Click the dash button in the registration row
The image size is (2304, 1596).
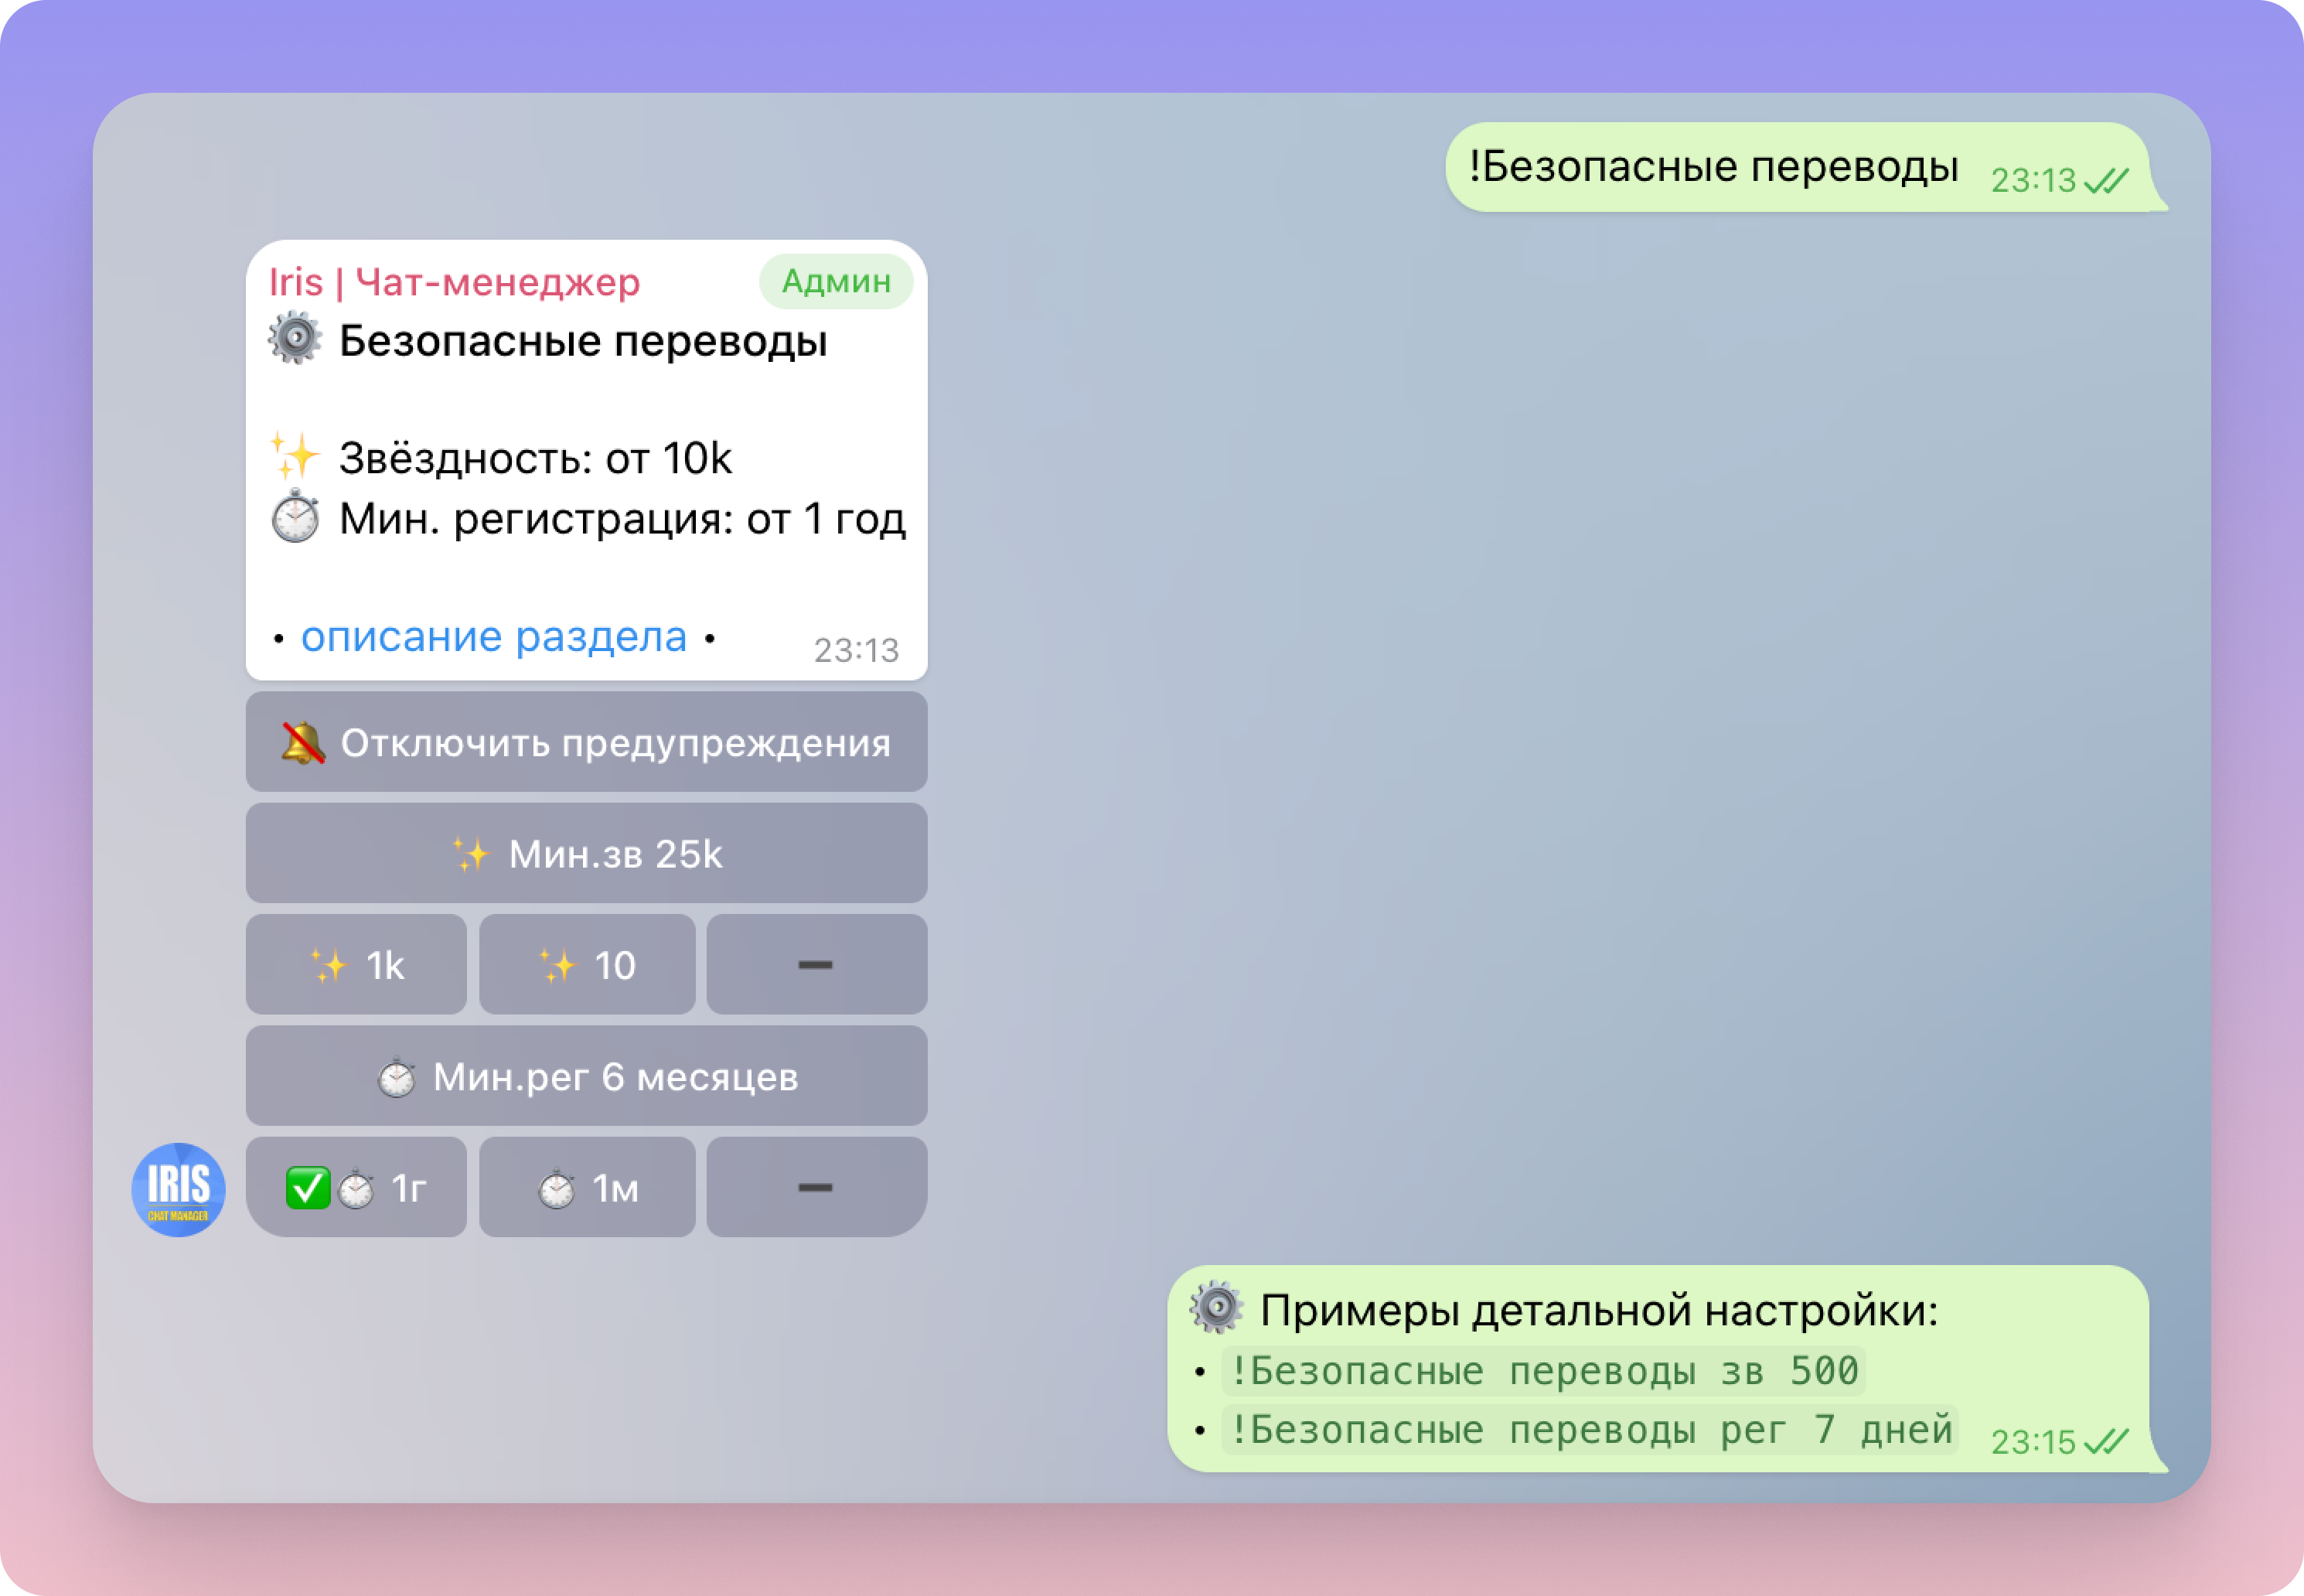coord(816,1187)
